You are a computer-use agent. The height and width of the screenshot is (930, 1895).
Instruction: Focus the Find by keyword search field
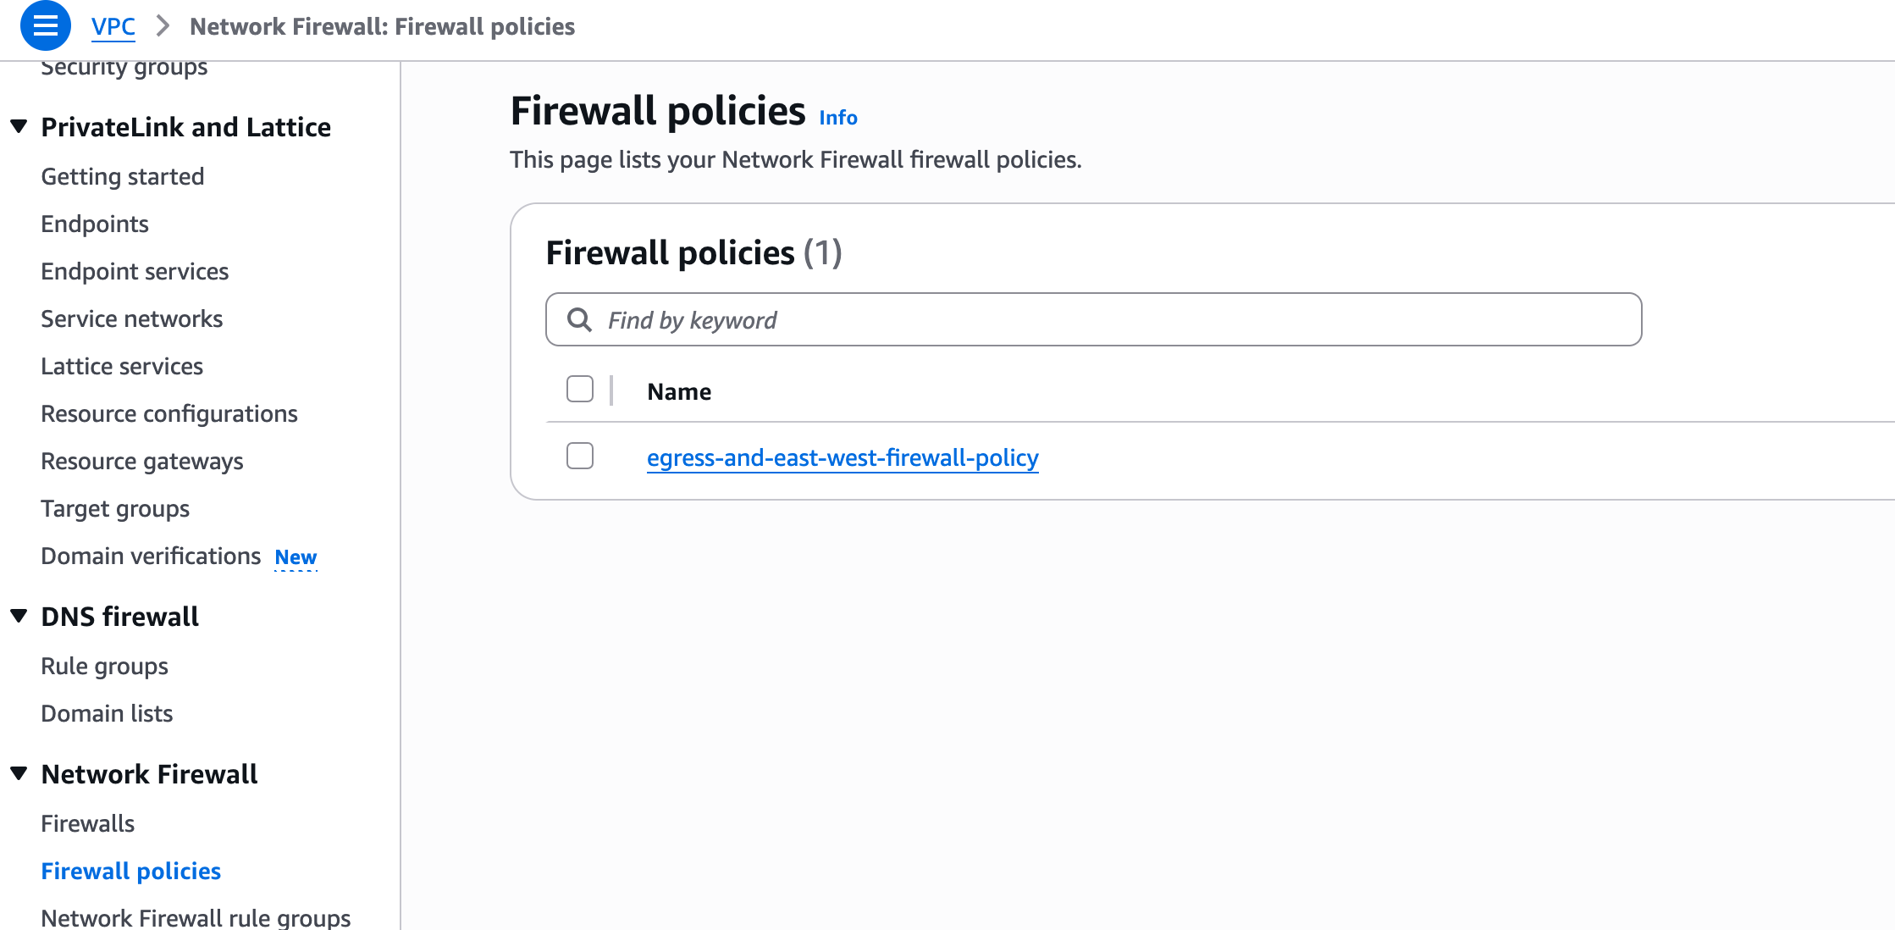click(x=1101, y=320)
